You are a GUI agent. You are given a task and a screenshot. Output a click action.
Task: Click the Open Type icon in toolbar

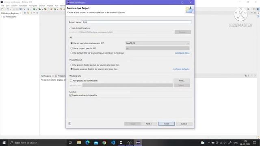click(x=61, y=9)
